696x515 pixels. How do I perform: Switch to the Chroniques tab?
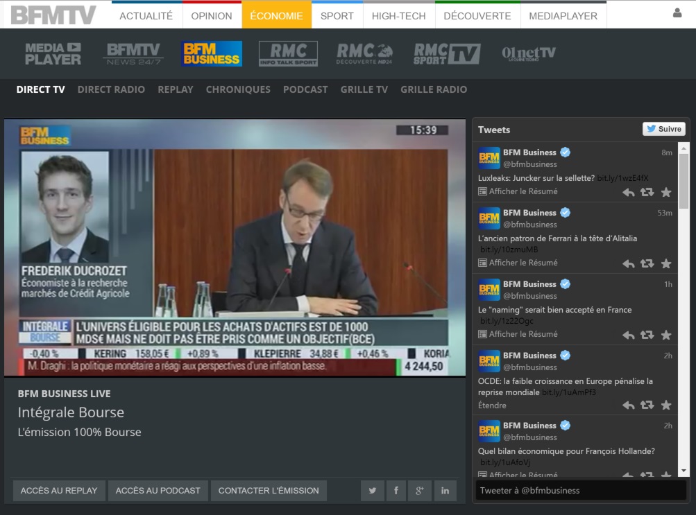click(x=238, y=89)
